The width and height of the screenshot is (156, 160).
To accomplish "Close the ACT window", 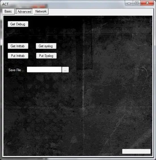I will pyautogui.click(x=147, y=3).
